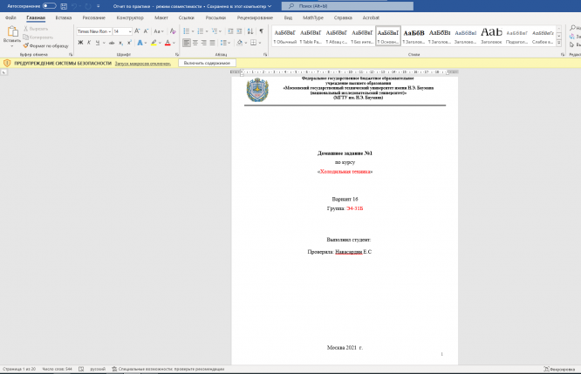Open the borders dropdown

click(x=259, y=43)
